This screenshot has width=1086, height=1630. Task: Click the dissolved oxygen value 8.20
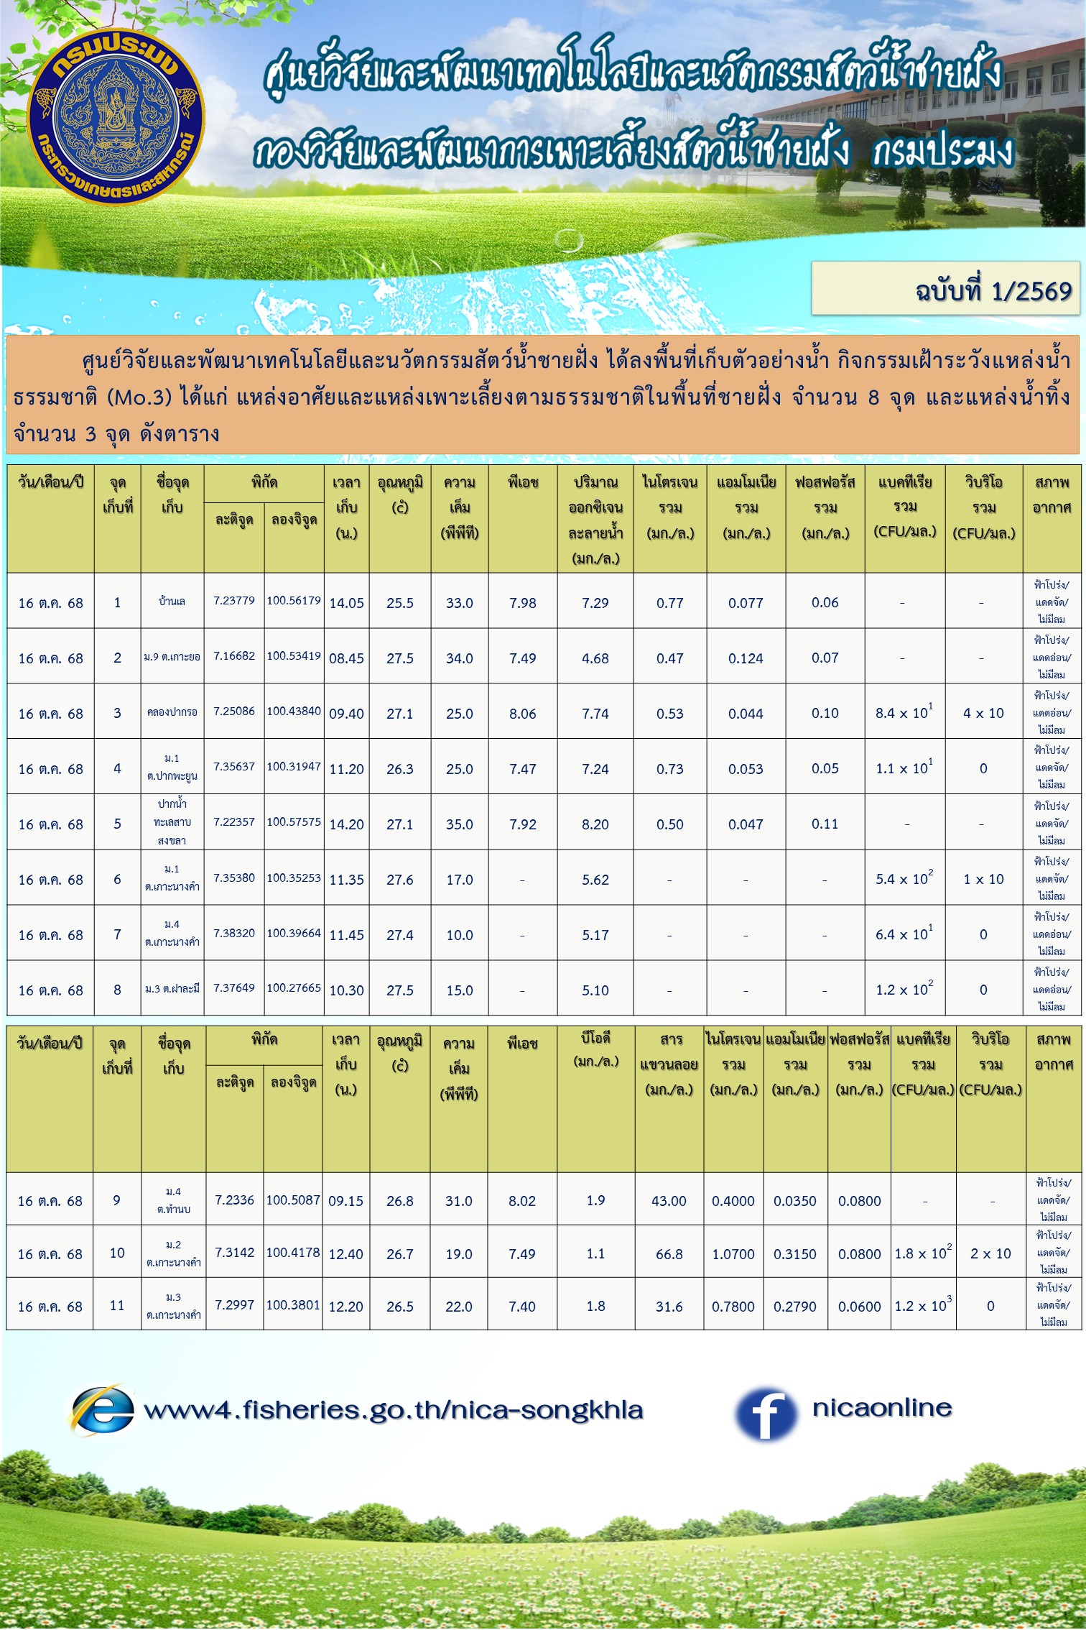coord(595,824)
